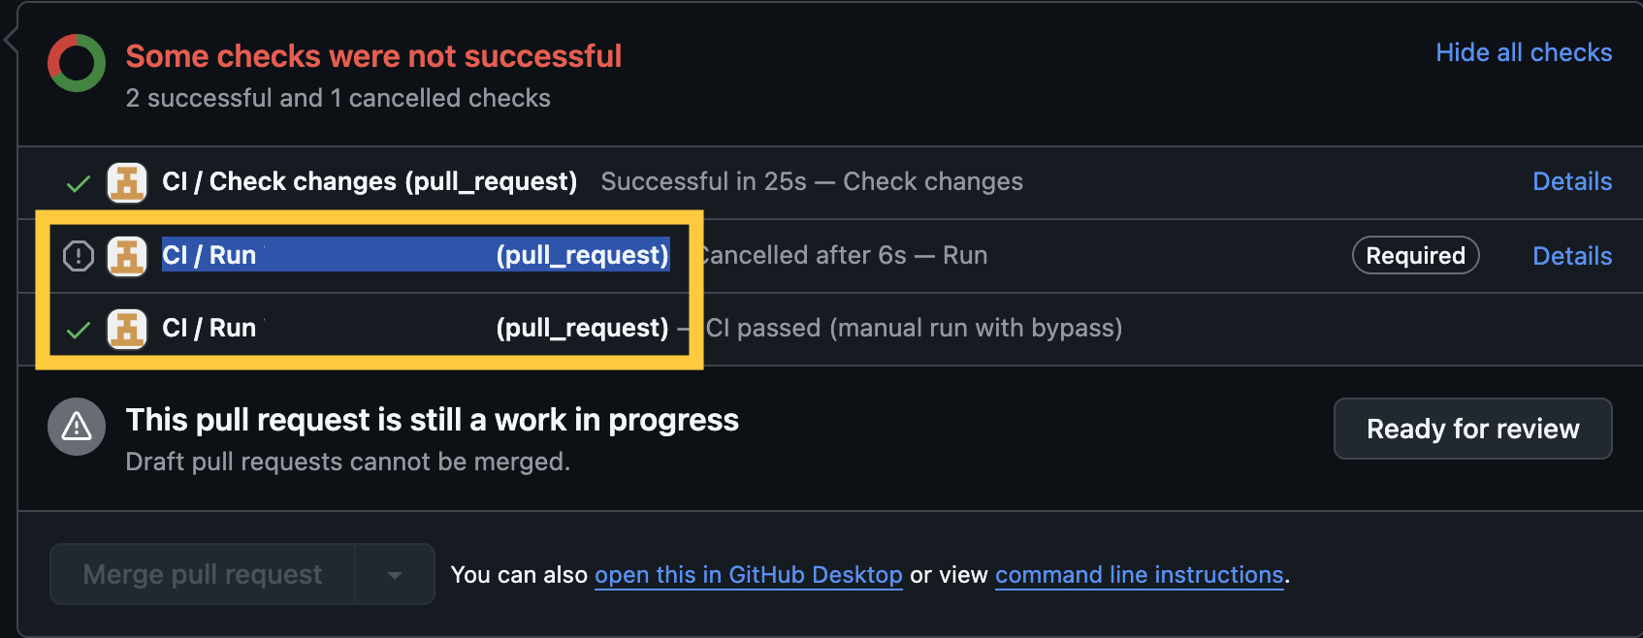Click the green checkmark on the bypassed run
Screen dimensions: 1643x638
coord(77,329)
